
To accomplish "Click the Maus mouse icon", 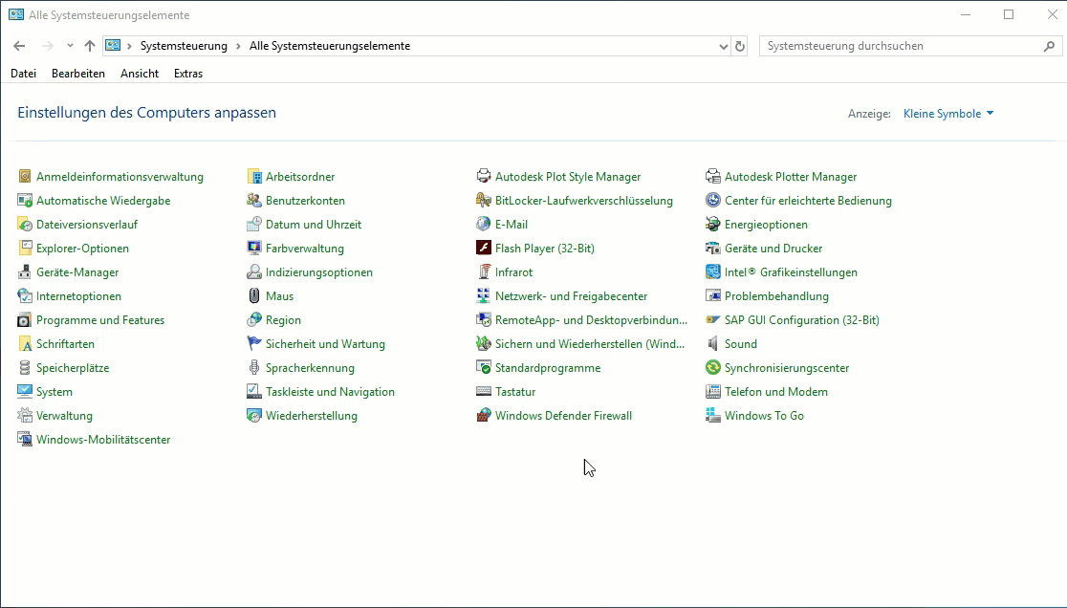I will click(x=253, y=295).
